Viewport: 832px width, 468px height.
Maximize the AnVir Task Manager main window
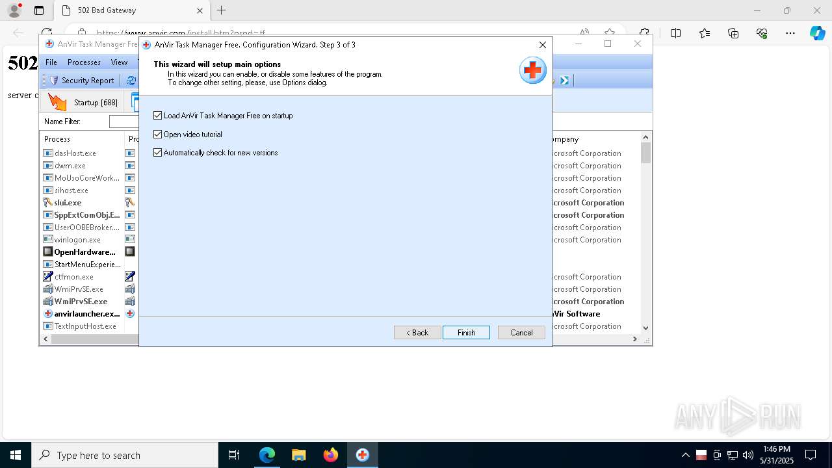608,44
